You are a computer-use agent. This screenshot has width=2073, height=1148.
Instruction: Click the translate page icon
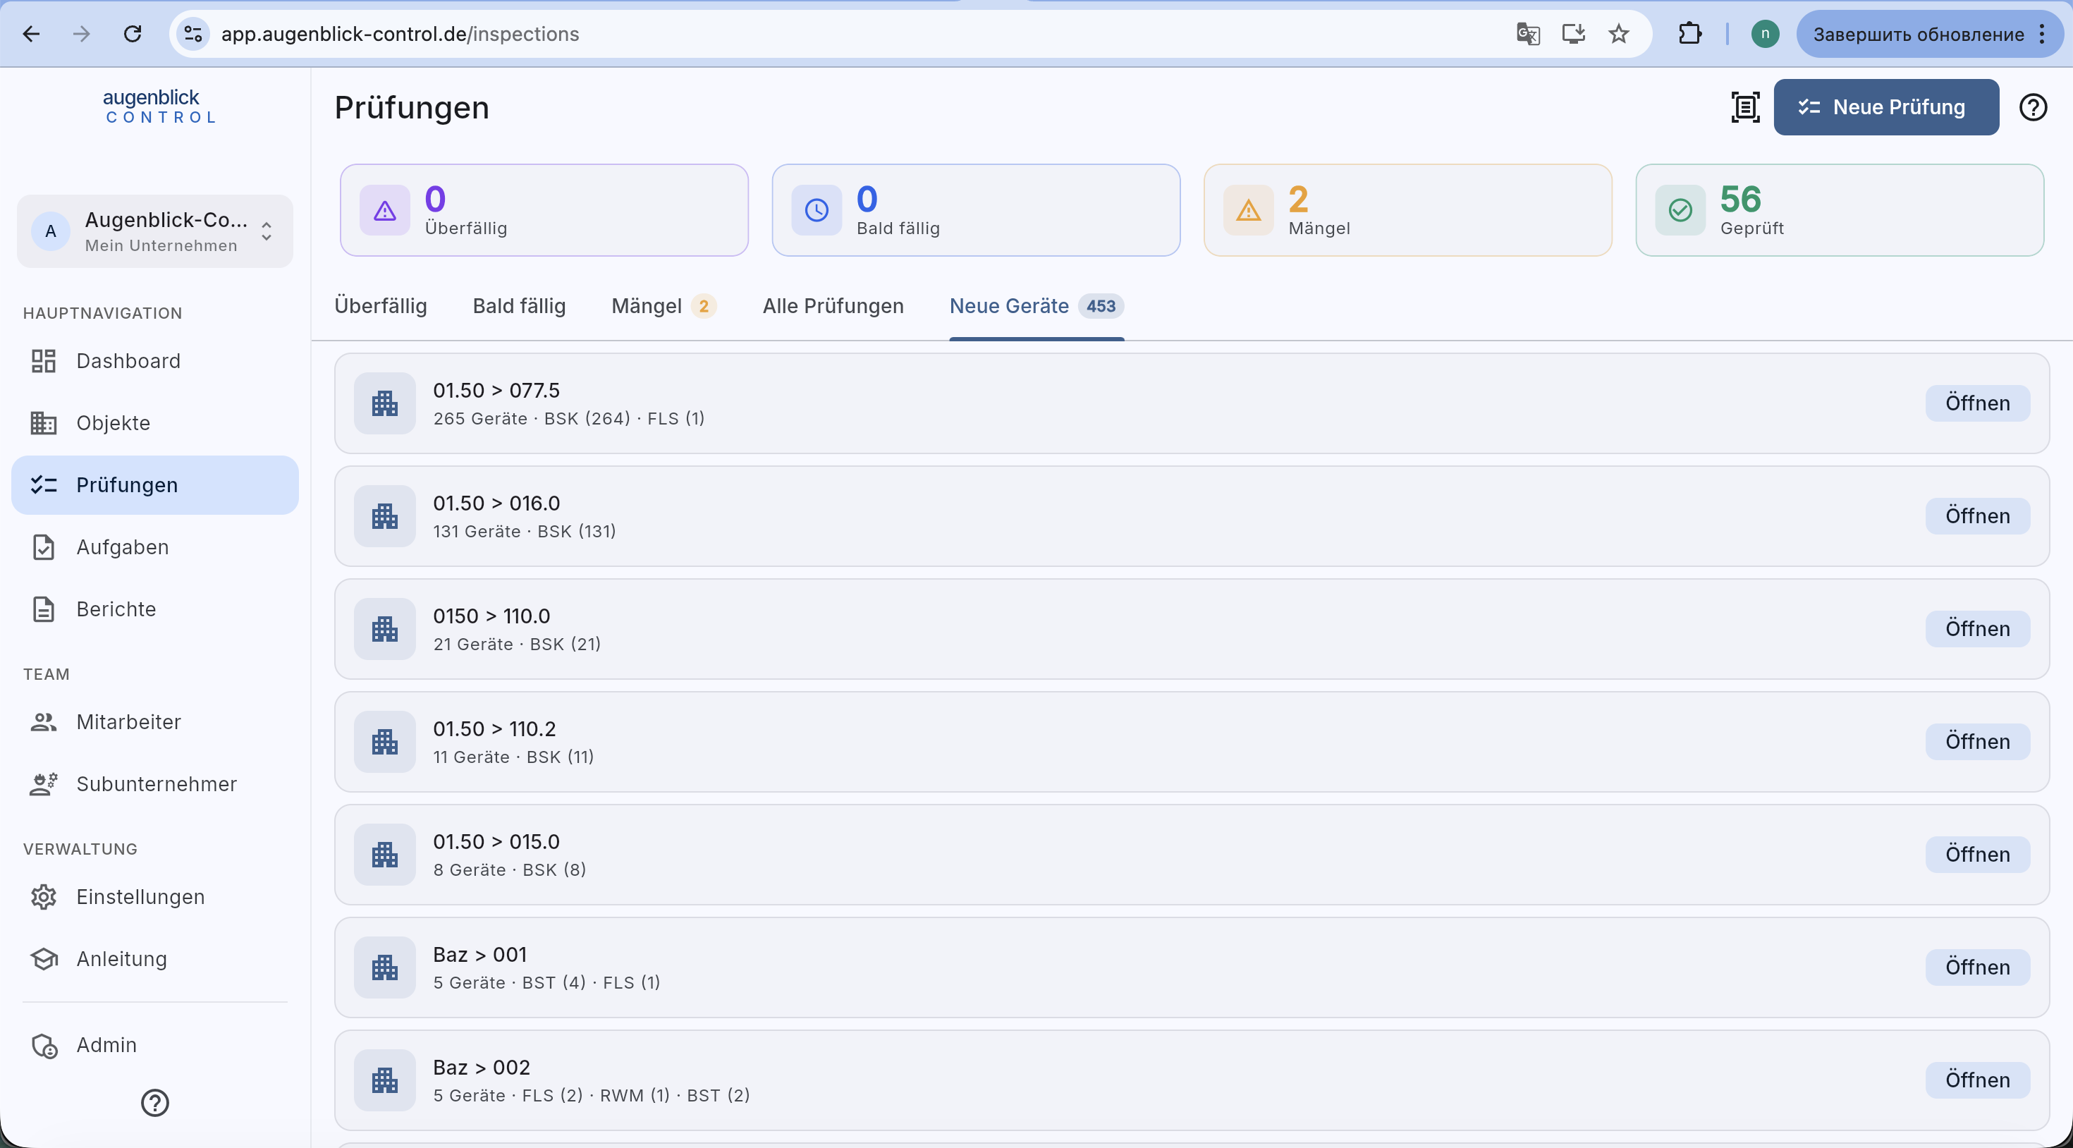click(x=1528, y=34)
